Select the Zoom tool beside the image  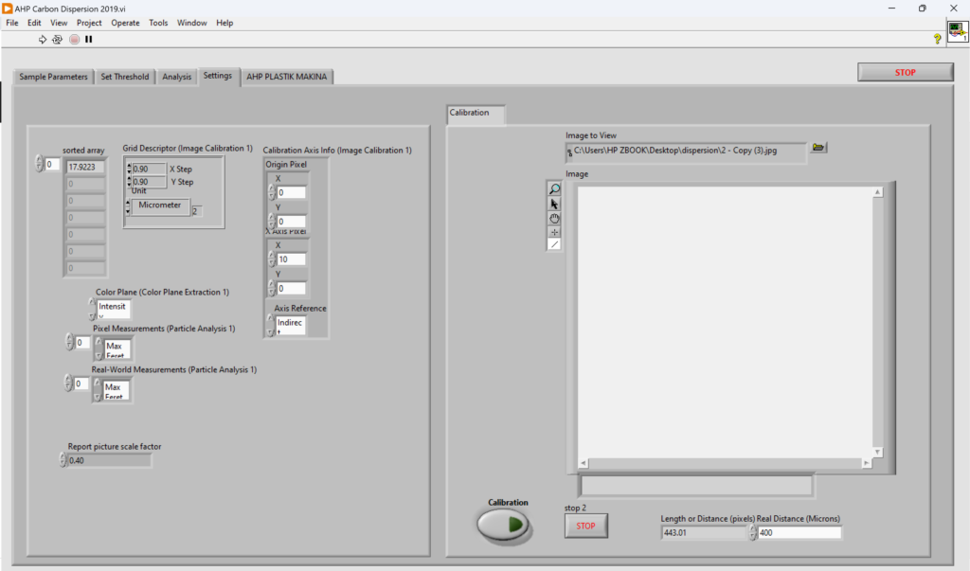(554, 188)
